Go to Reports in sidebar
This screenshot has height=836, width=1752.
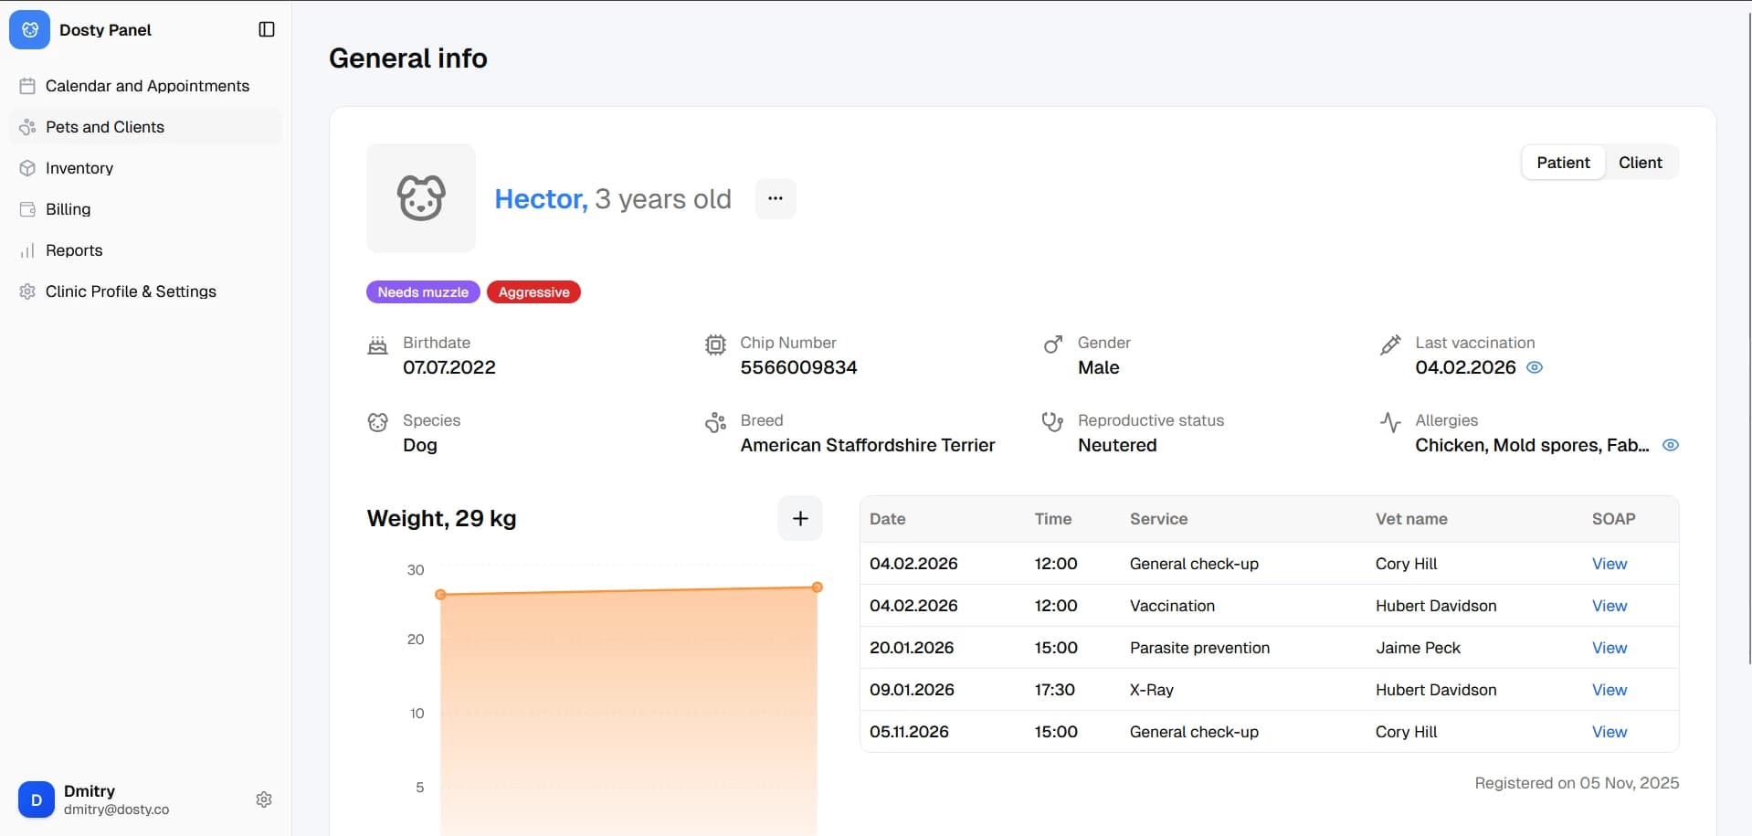point(74,250)
